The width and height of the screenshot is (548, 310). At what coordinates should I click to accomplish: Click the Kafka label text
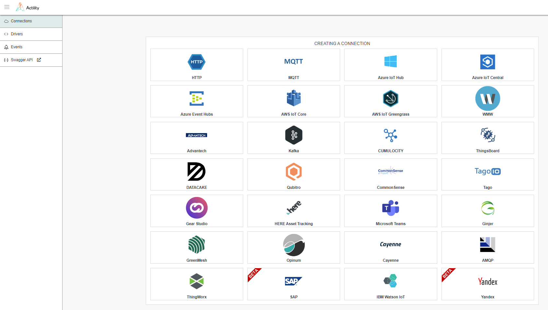[x=294, y=151]
